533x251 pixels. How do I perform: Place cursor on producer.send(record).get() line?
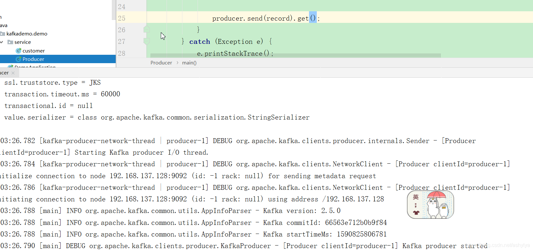(x=266, y=18)
